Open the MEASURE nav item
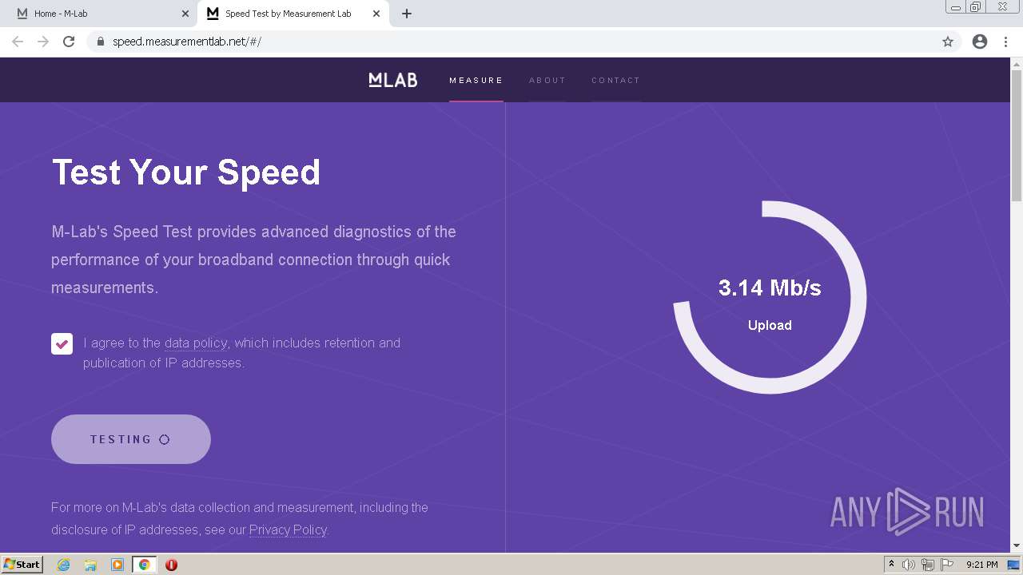1023x575 pixels. pos(476,80)
